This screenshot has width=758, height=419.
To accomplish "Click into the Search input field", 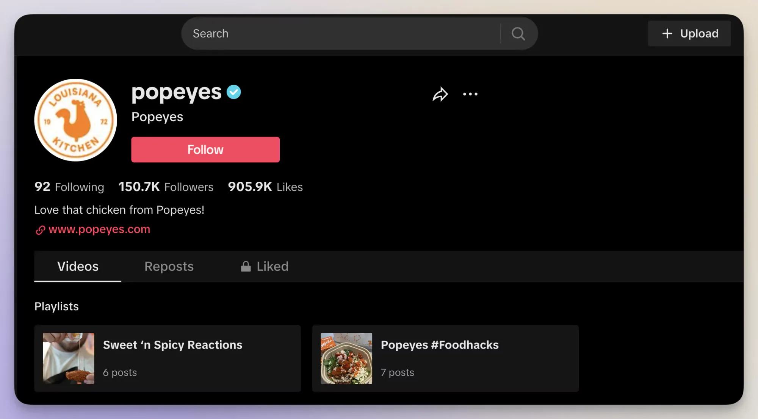I will [x=341, y=34].
